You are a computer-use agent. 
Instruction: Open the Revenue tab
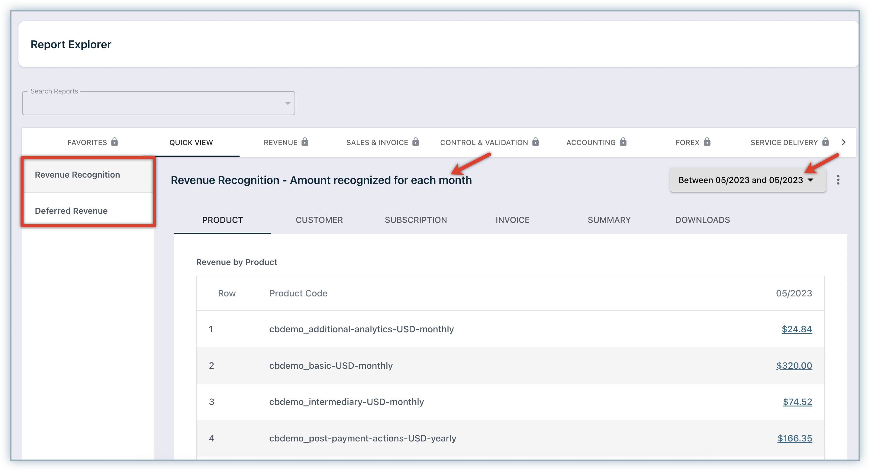(286, 142)
